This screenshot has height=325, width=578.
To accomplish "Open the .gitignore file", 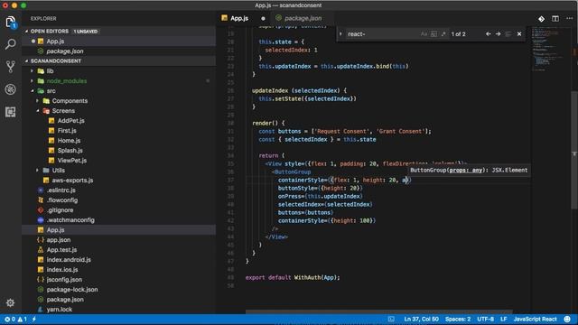I will (60, 210).
